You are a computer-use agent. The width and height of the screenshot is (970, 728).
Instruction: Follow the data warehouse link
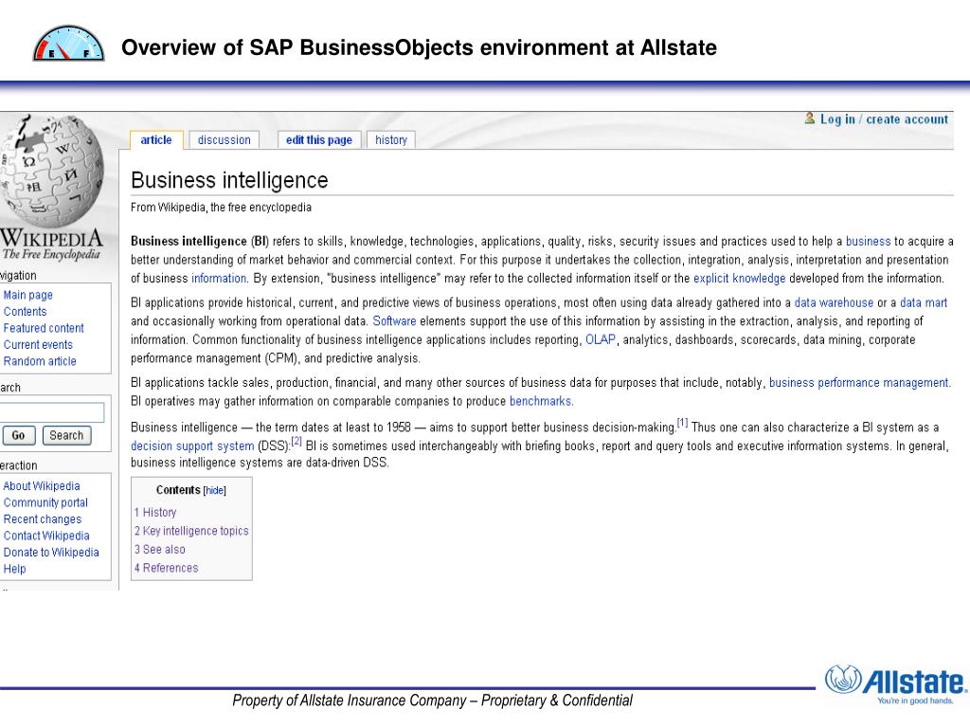(834, 302)
